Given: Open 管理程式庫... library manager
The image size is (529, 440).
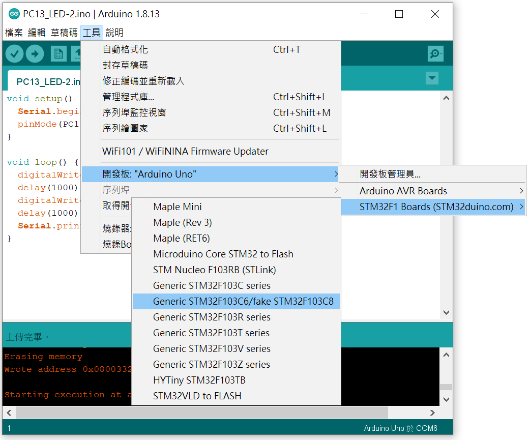Looking at the screenshot, I should point(211,97).
